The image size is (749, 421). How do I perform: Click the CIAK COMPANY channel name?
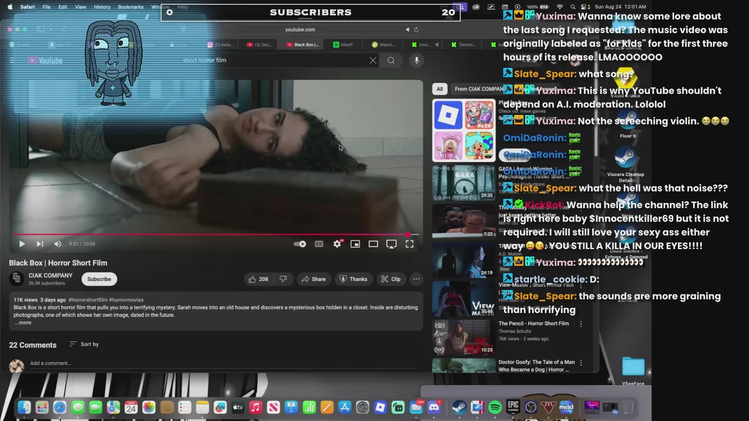point(50,275)
